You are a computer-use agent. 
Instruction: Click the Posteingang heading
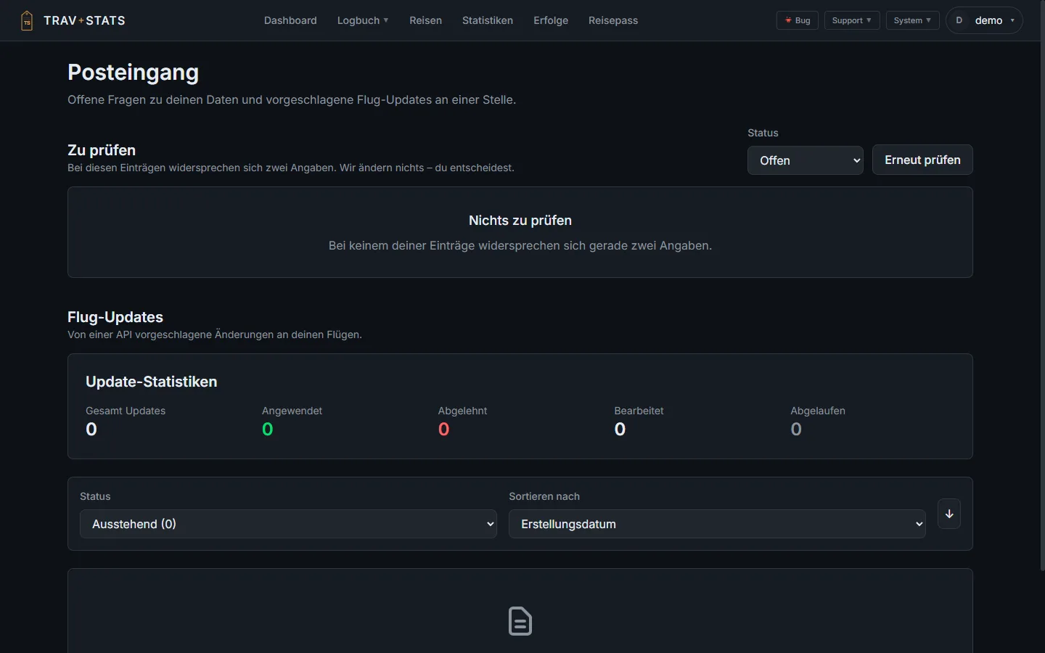tap(133, 73)
